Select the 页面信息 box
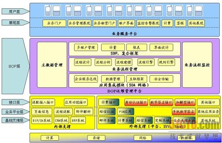Viewport: 222px width, 143px height. (42, 112)
